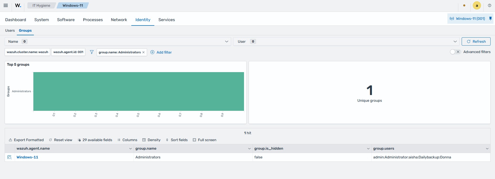The width and height of the screenshot is (495, 179).
Task: Select the Groups sub-tab
Action: (x=25, y=30)
